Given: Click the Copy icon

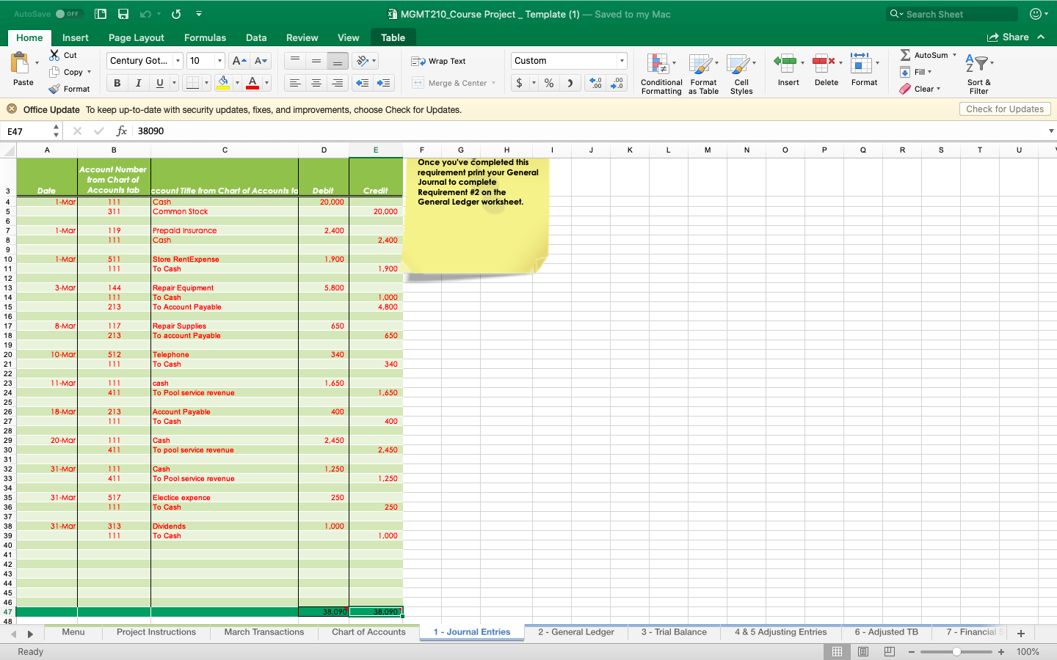Looking at the screenshot, I should point(55,72).
